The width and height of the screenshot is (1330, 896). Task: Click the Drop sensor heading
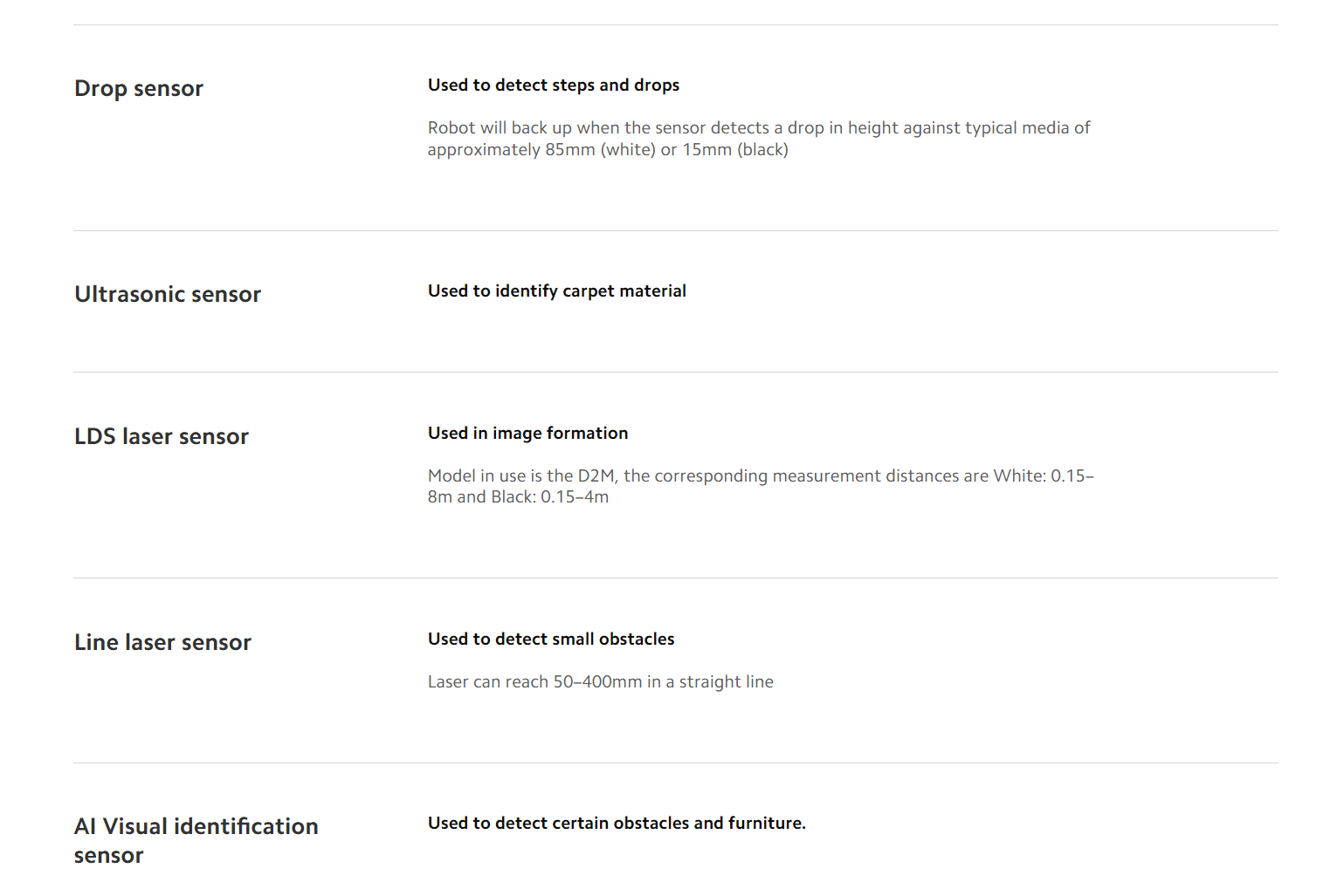139,88
